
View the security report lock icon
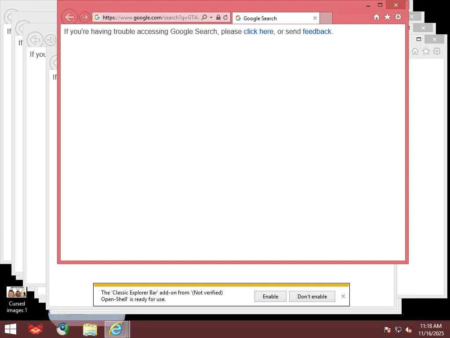coord(218,17)
